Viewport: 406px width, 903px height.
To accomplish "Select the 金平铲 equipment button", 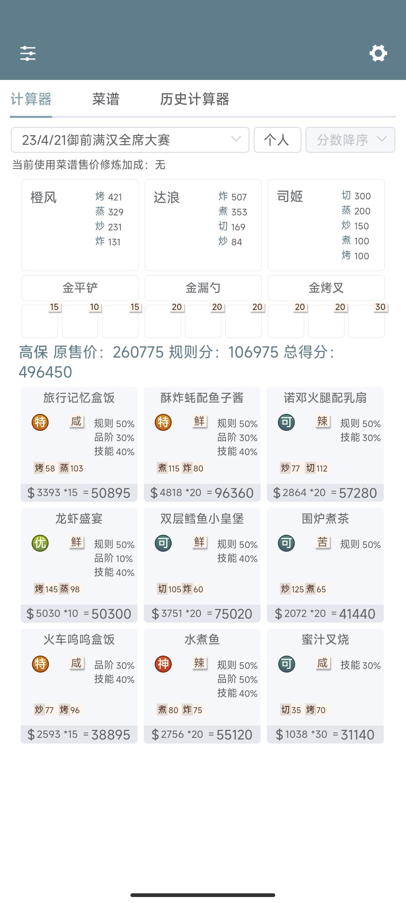I will 80,288.
